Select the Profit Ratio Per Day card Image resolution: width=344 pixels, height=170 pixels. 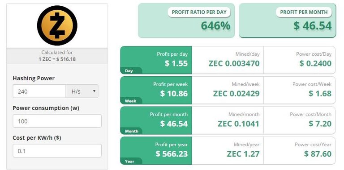186,21
